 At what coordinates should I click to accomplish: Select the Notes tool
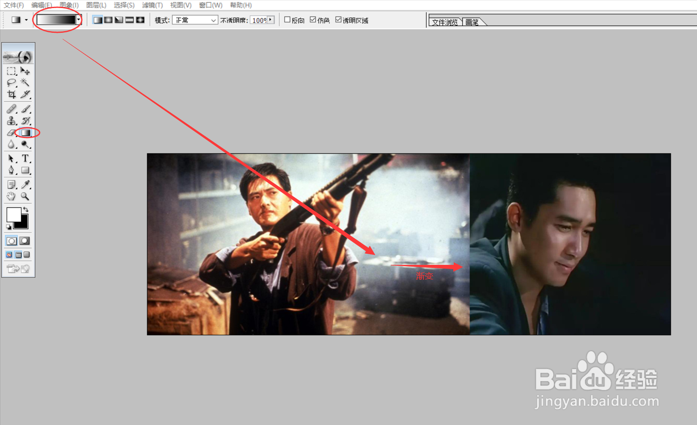coord(12,184)
